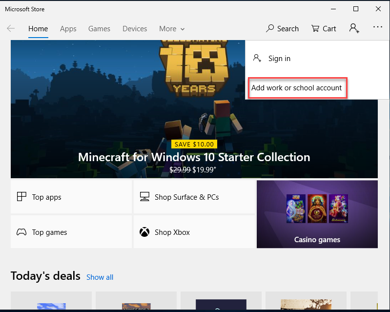Switch to the Apps tab
390x312 pixels.
(68, 29)
